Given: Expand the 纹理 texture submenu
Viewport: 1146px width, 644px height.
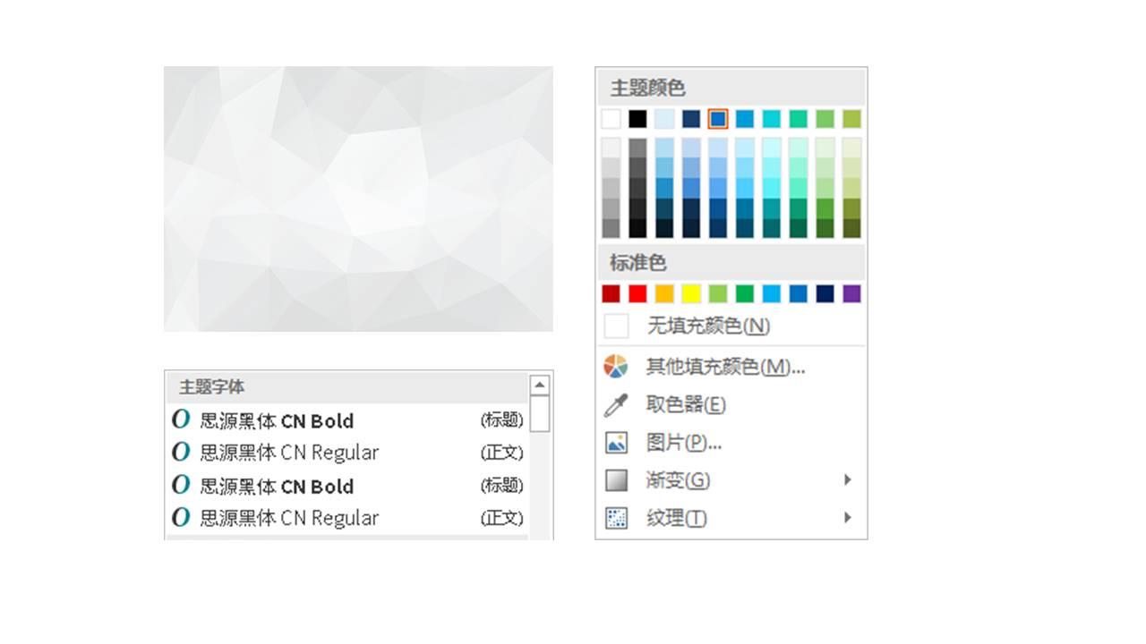Looking at the screenshot, I should 677,518.
